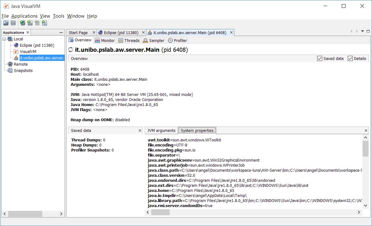Image resolution: width=372 pixels, height=226 pixels.
Task: Click the 'PID: 6408' line
Action: click(x=80, y=69)
